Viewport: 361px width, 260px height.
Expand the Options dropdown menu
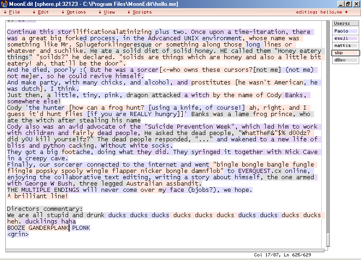76,12
